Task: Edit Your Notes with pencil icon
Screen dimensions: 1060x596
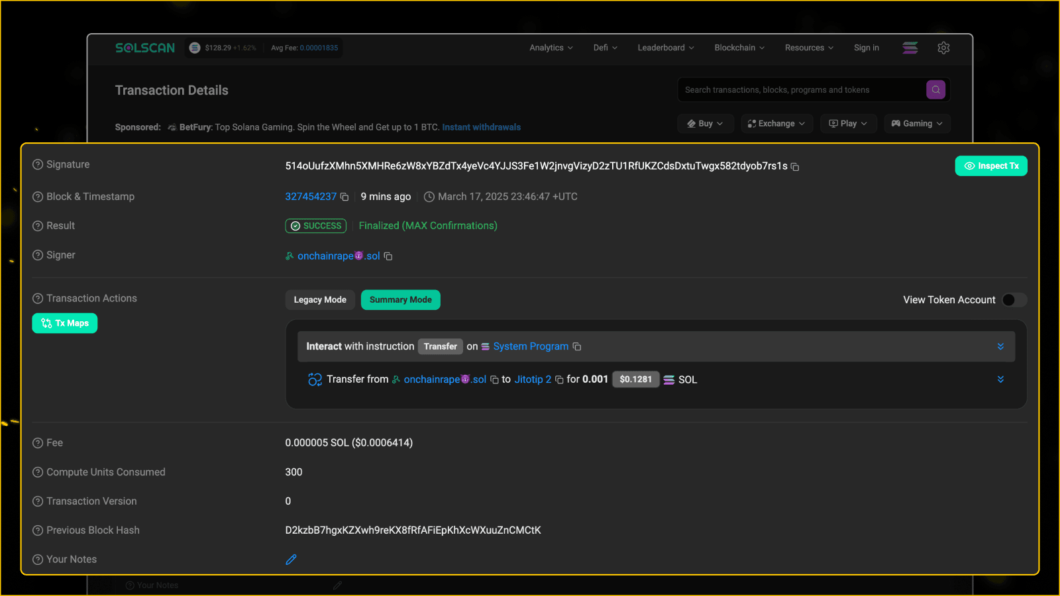Action: (291, 560)
